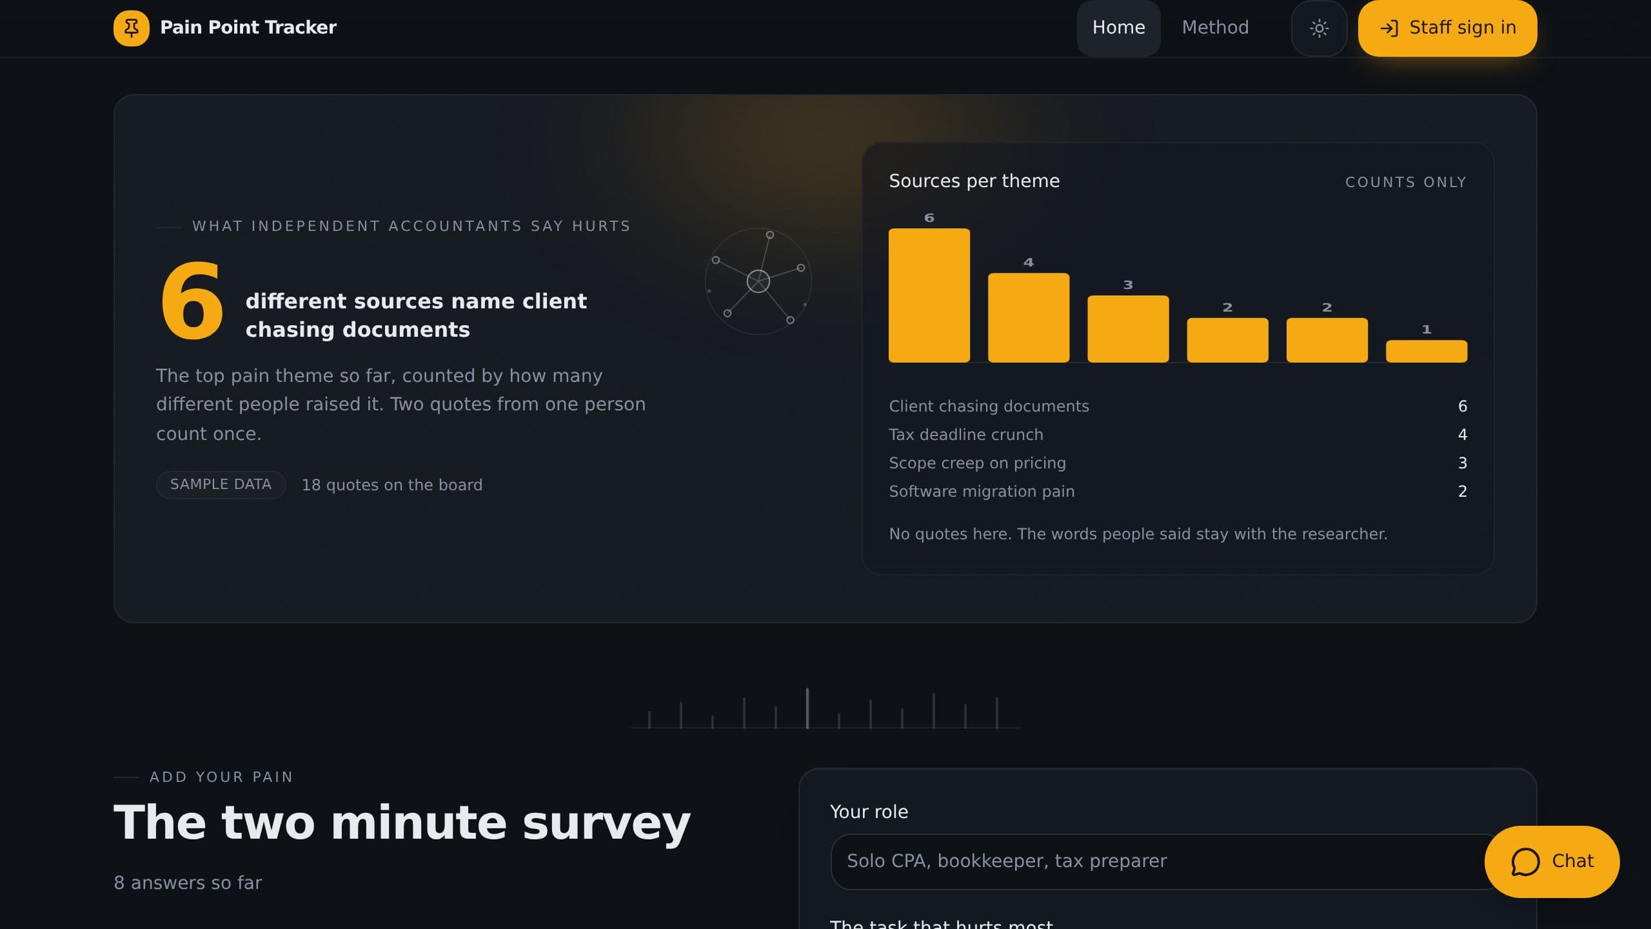Click the tallest bar labeled 6
Viewport: 1651px width, 929px height.
(x=929, y=295)
